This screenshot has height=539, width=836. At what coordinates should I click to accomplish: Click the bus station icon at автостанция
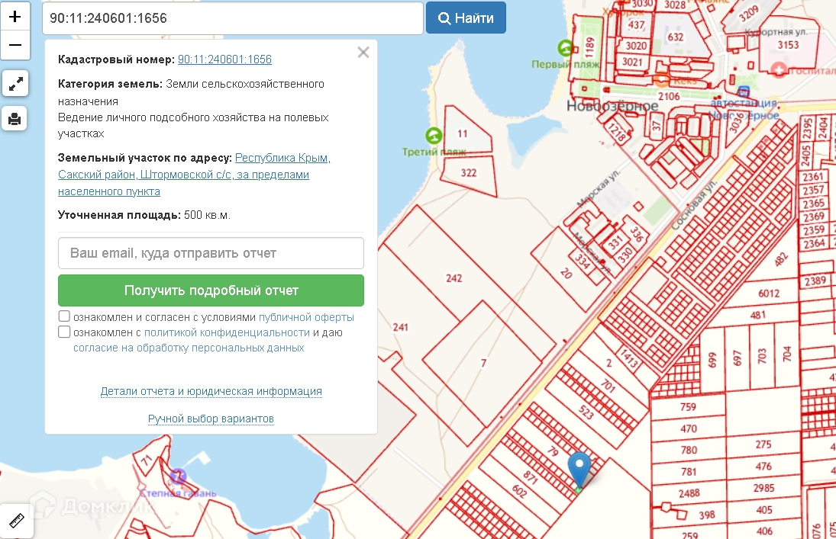(744, 91)
